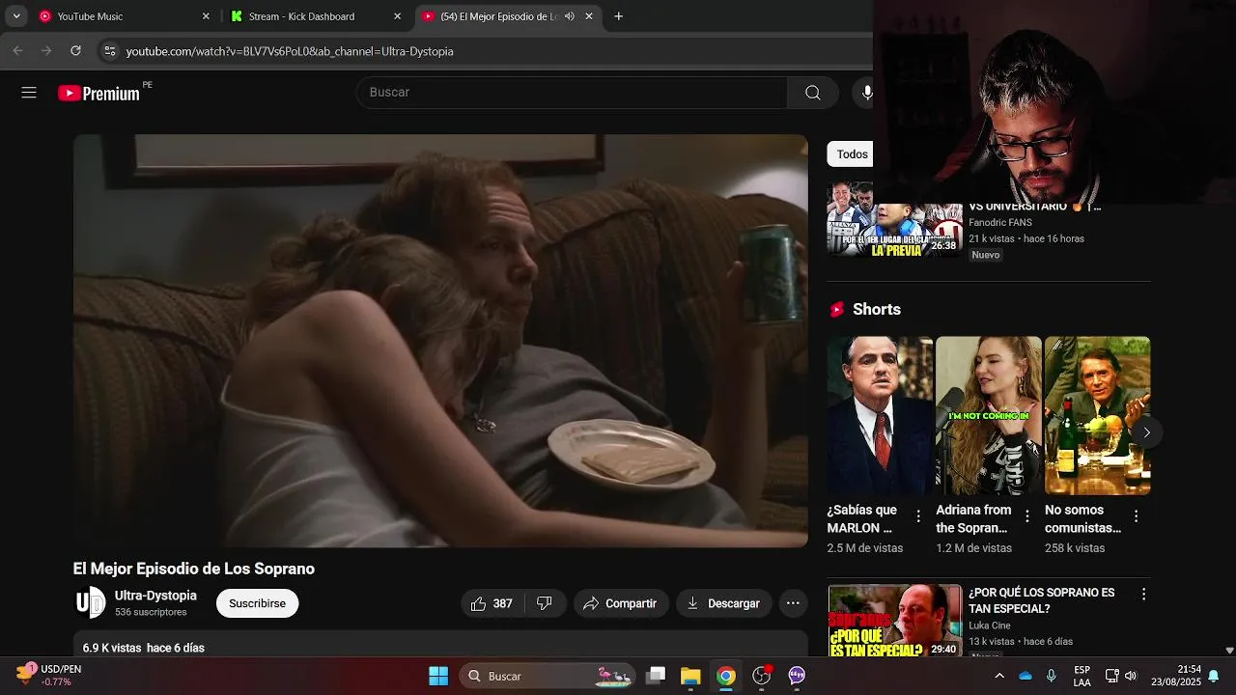
Task: Open the tab search dropdown
Action: click(x=16, y=16)
